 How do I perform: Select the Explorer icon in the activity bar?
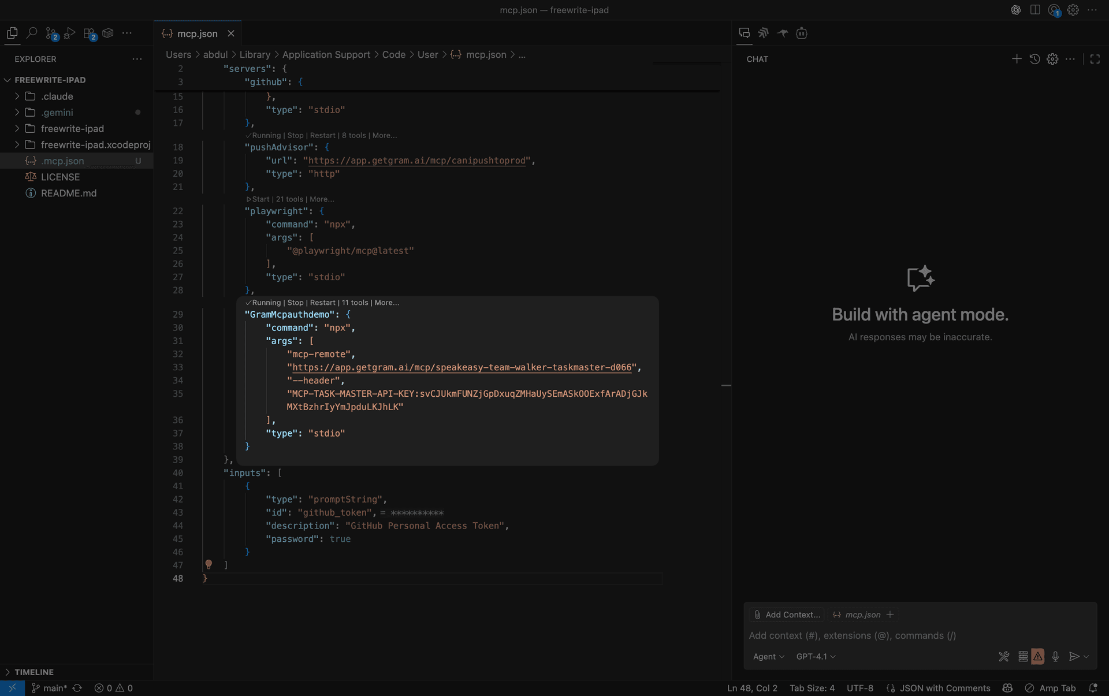pos(12,33)
